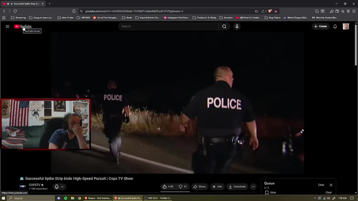Open the browser main hamburger menu

tap(354, 11)
